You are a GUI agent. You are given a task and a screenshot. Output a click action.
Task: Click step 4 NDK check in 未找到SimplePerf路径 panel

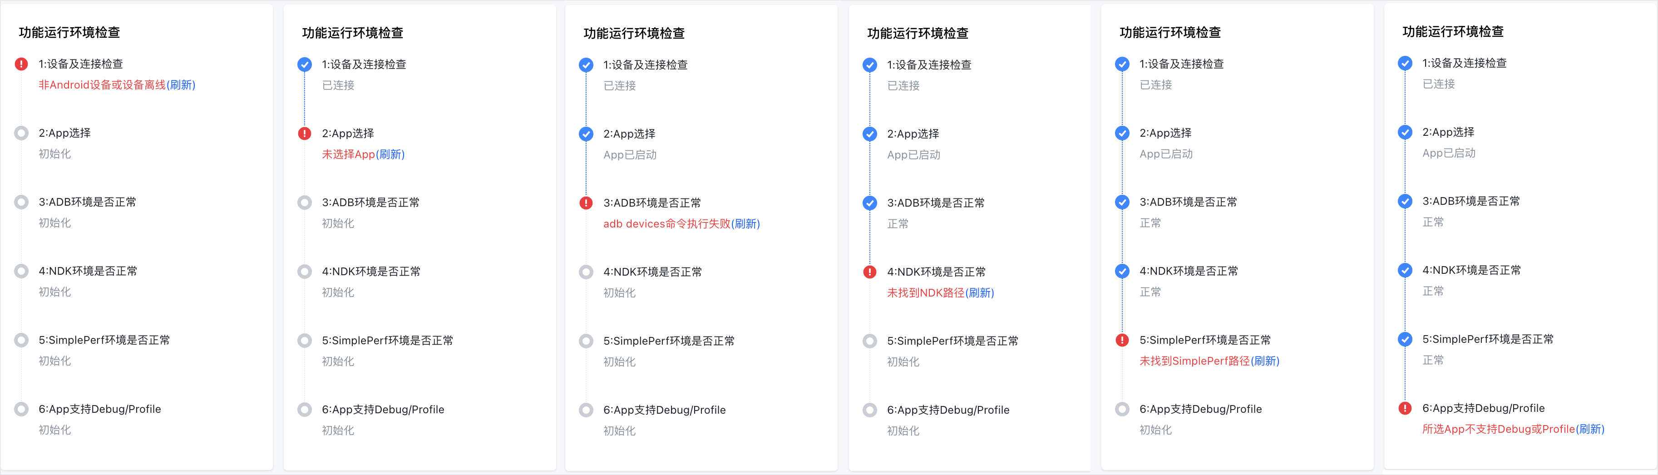pyautogui.click(x=1122, y=271)
